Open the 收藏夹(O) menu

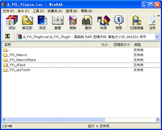tap(55, 11)
